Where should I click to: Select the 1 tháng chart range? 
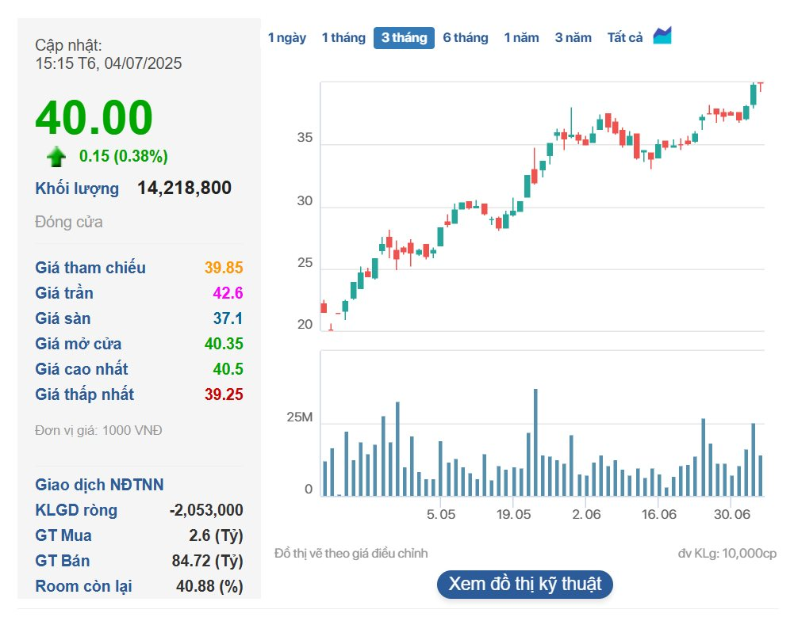click(x=343, y=38)
